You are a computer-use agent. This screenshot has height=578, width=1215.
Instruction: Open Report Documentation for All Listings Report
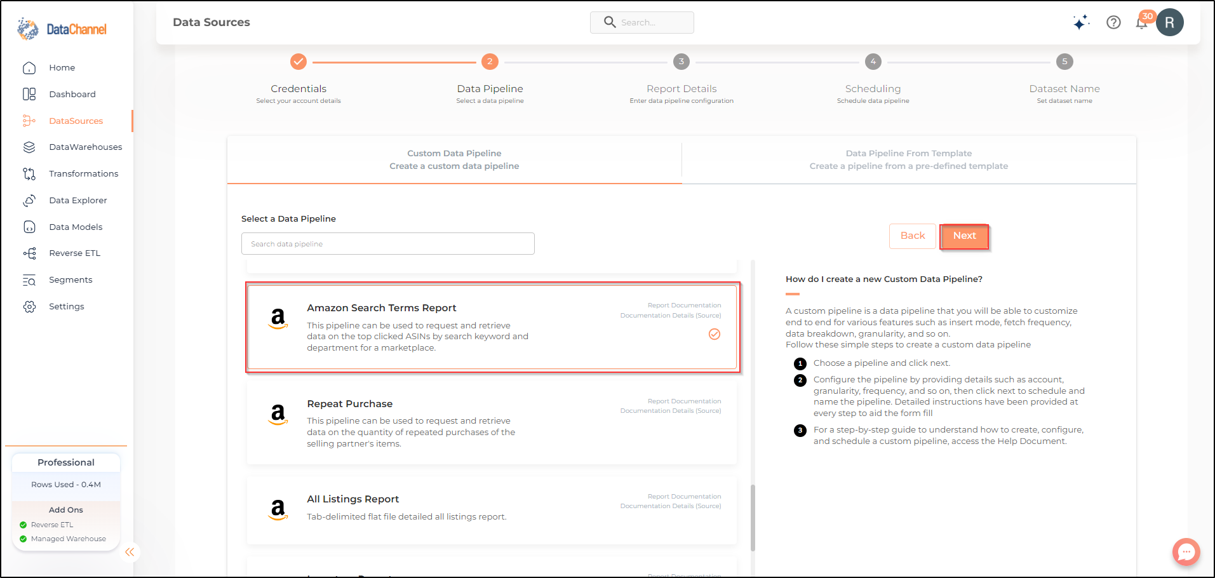684,497
